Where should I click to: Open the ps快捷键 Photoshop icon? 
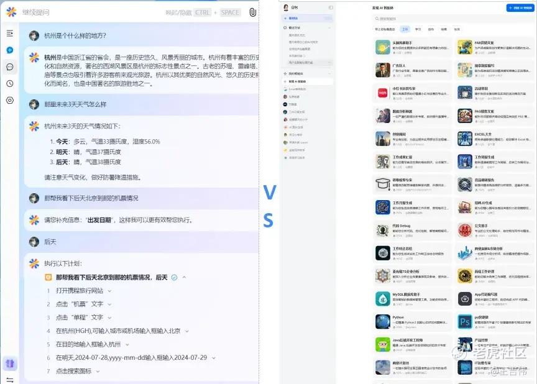[x=465, y=321]
